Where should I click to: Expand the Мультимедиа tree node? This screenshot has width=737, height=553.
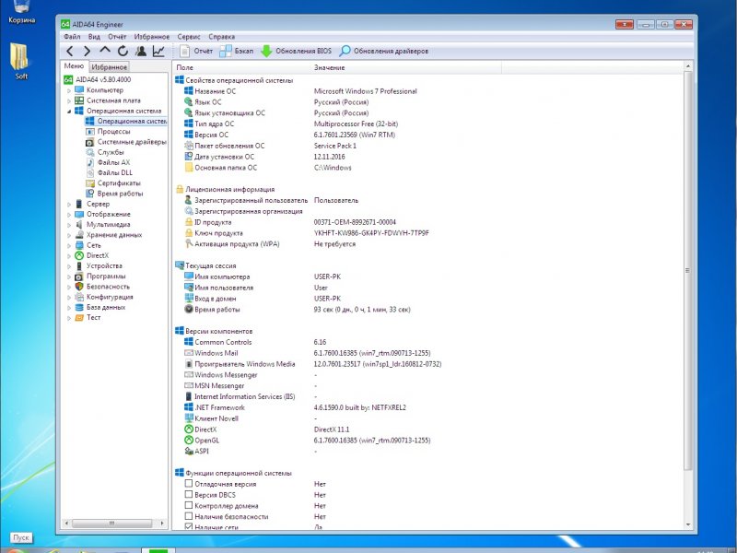tap(69, 225)
